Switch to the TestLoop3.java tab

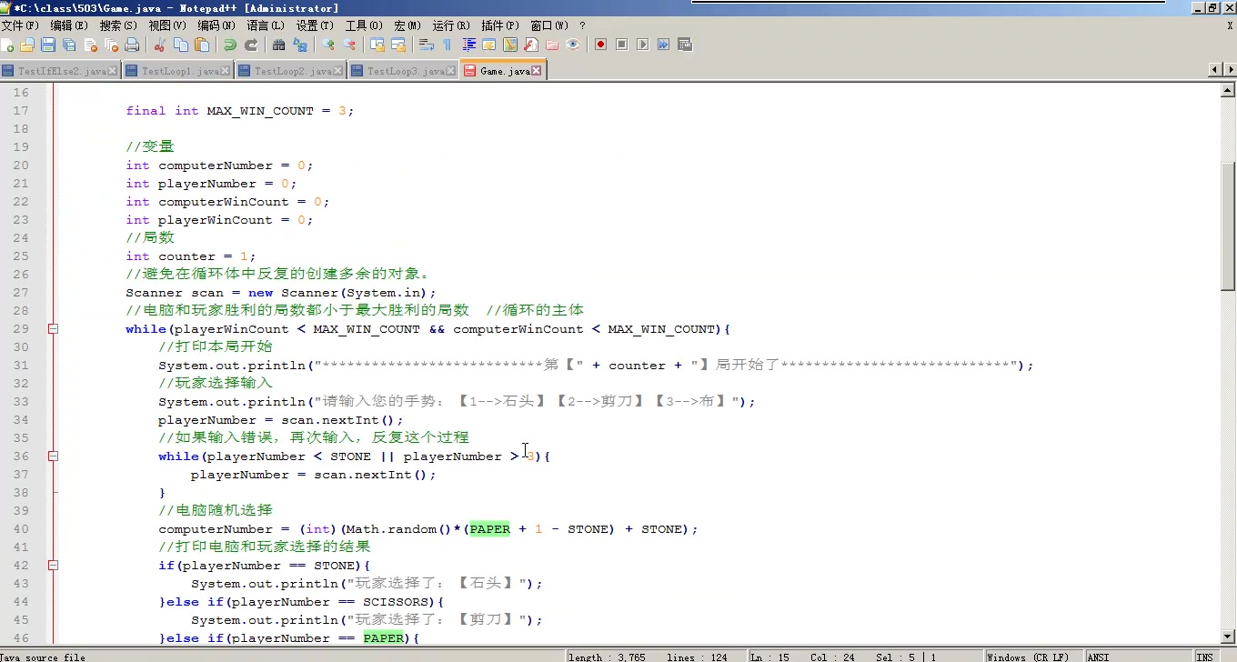[404, 71]
